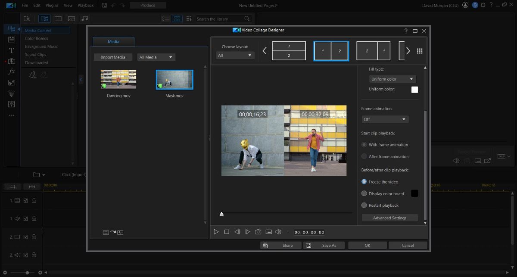The height and width of the screenshot is (277, 517).
Task: Open the full layout grid picker
Action: point(420,50)
